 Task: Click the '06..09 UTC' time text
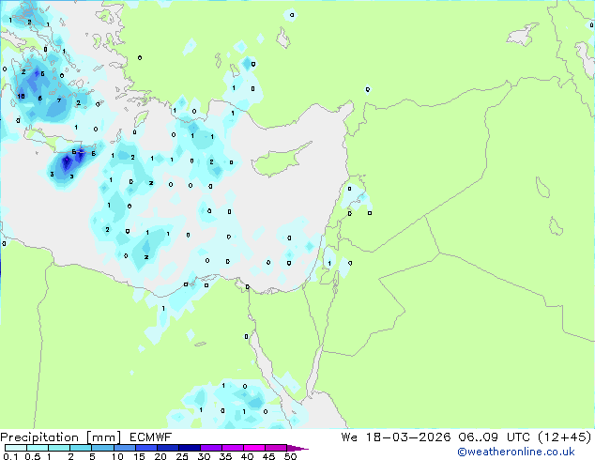point(494,437)
